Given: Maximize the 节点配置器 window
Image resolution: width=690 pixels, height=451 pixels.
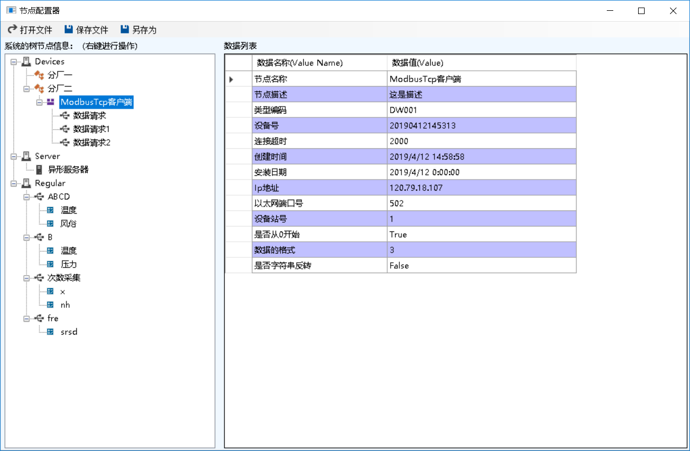Looking at the screenshot, I should point(641,10).
